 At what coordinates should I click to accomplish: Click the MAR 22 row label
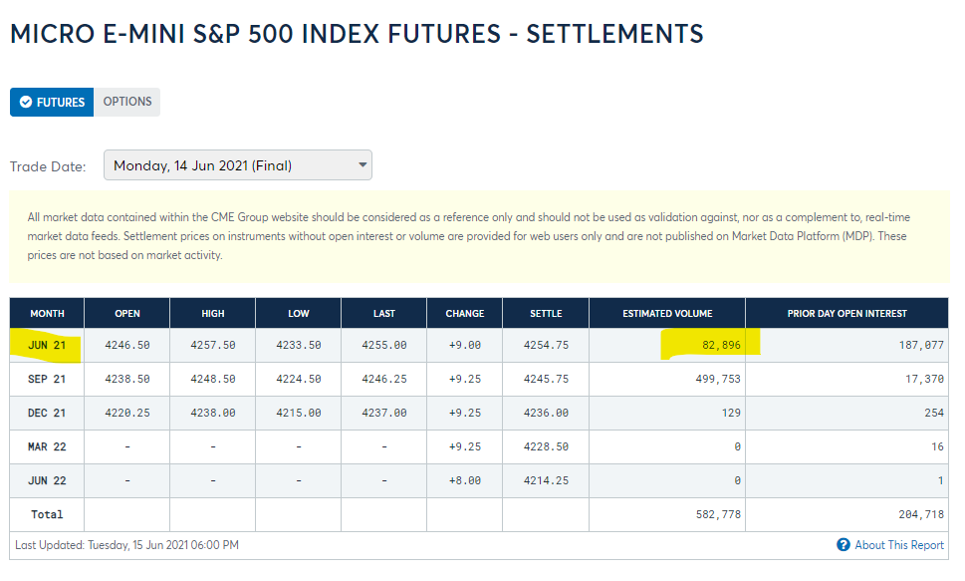47,446
